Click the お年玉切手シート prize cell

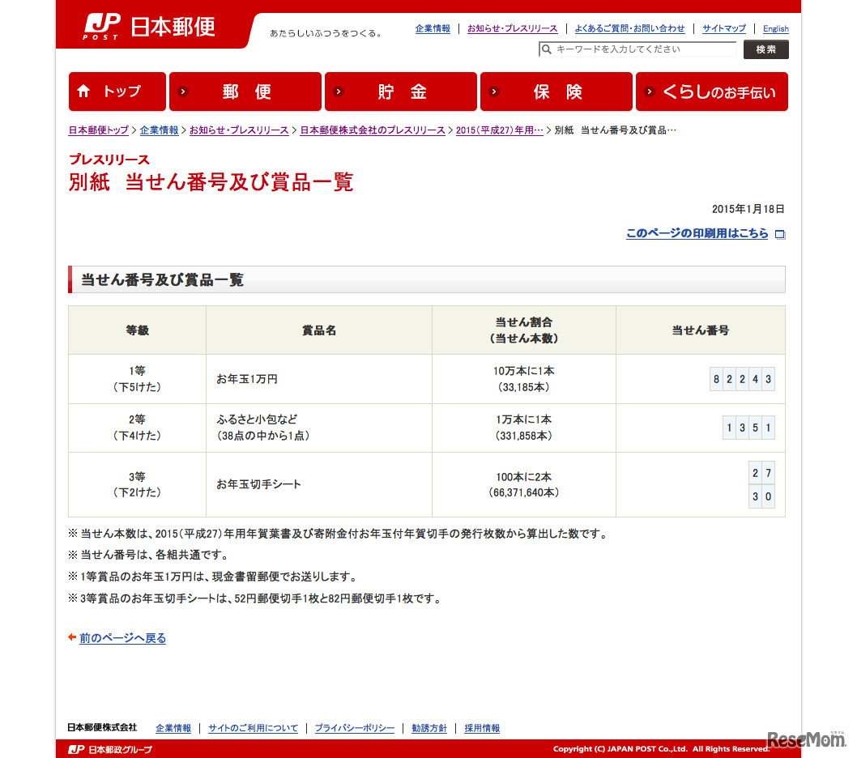[319, 484]
